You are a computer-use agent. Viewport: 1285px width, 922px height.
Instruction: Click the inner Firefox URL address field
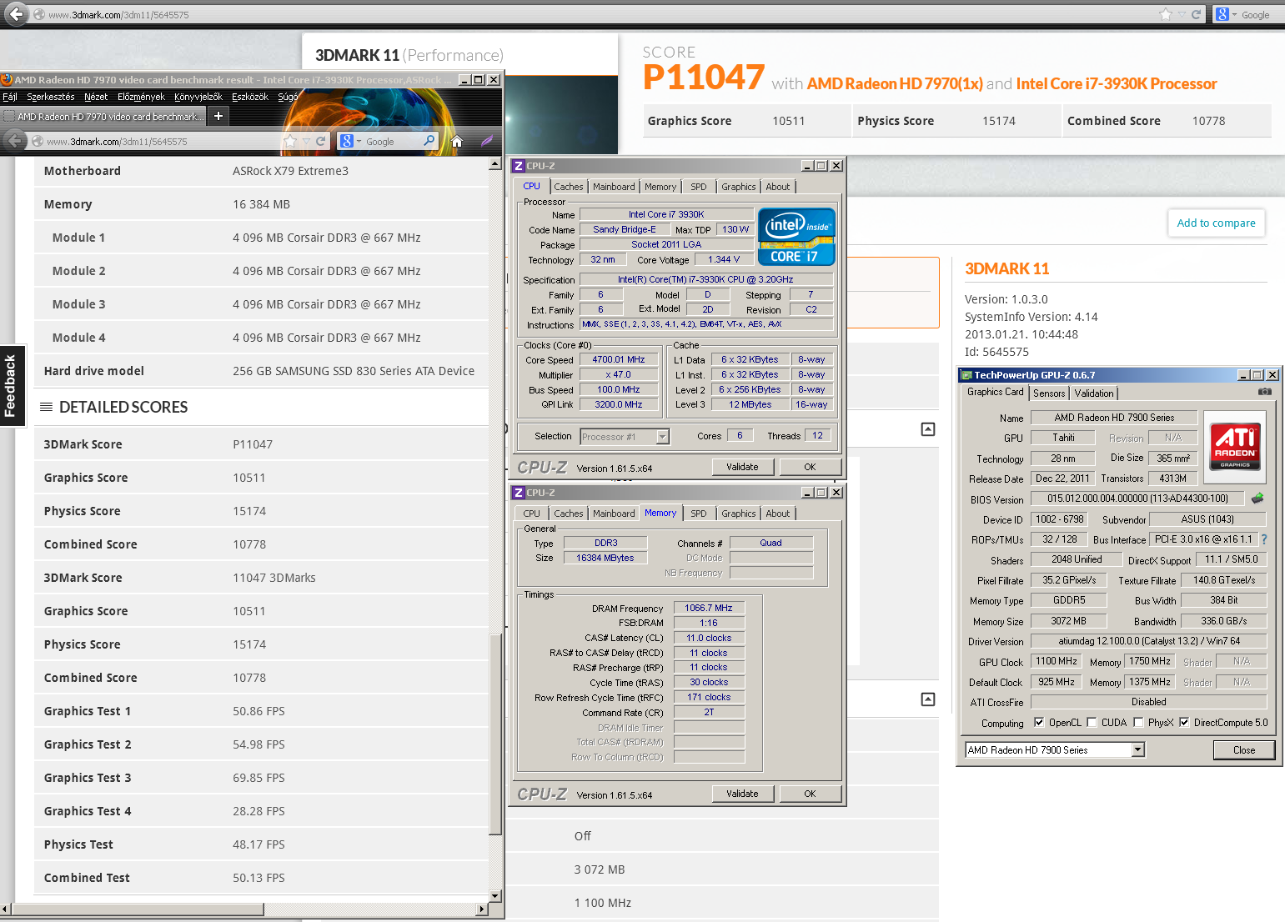(x=163, y=141)
